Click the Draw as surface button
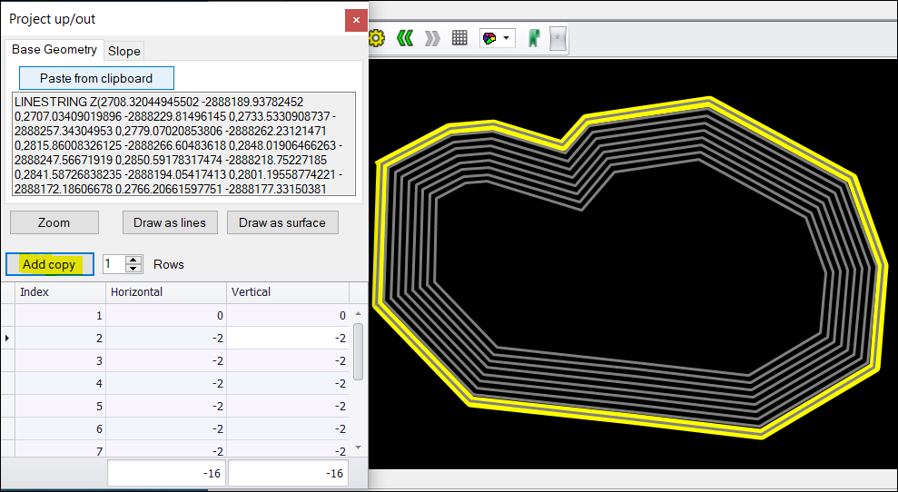The image size is (898, 492). [x=281, y=222]
